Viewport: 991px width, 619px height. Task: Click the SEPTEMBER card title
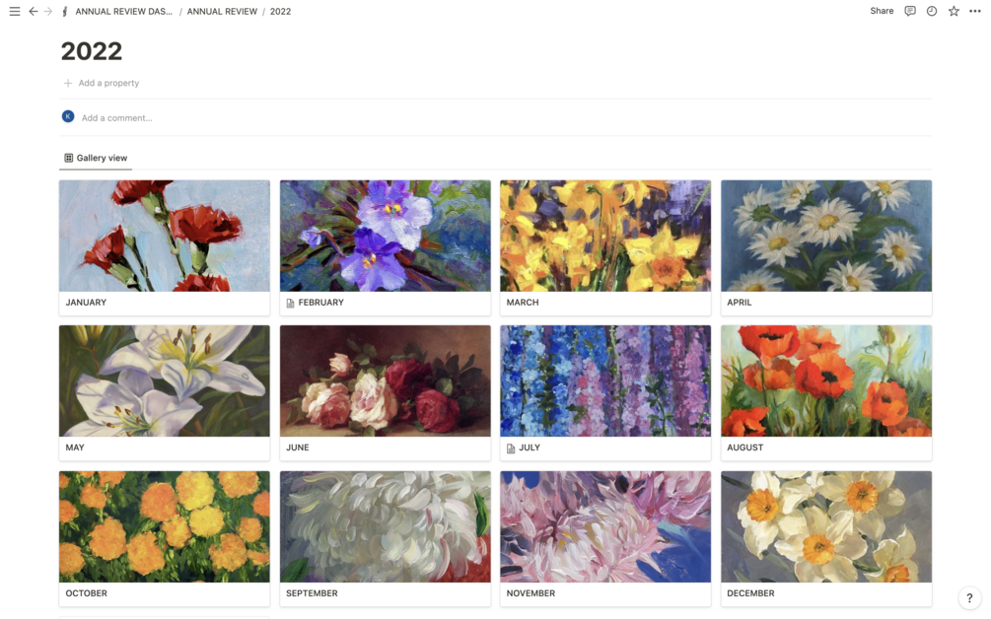click(312, 593)
